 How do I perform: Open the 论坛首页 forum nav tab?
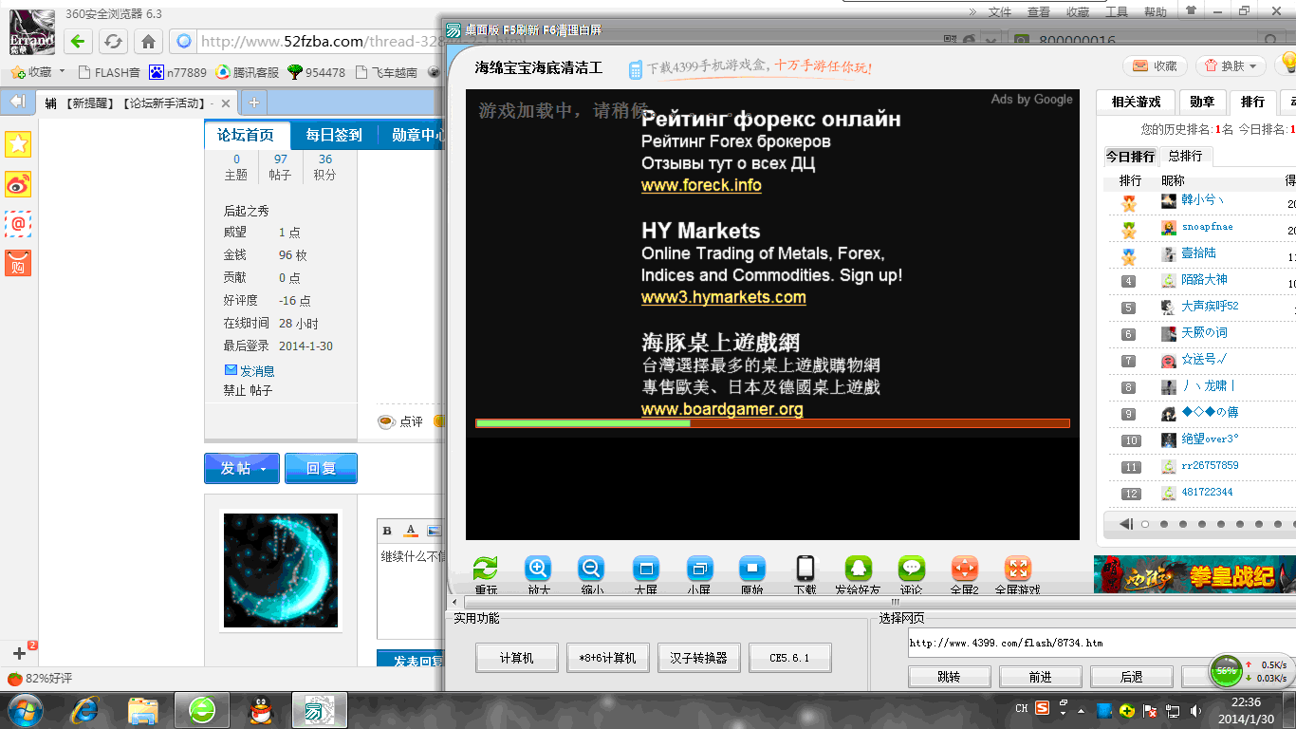click(x=246, y=135)
